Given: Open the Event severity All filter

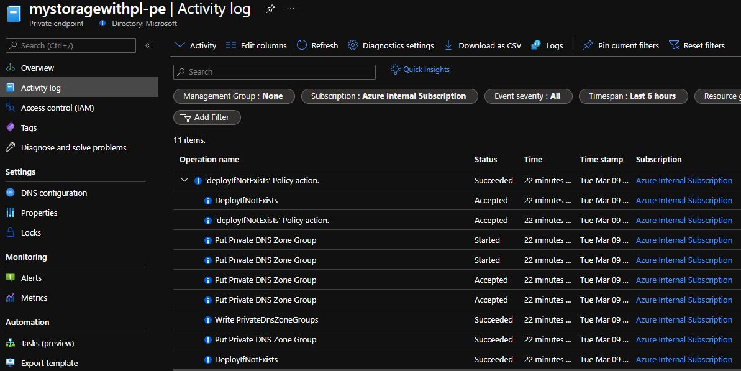Looking at the screenshot, I should click(x=528, y=96).
